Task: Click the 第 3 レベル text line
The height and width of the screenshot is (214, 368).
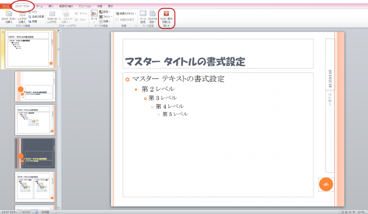Action: [162, 98]
